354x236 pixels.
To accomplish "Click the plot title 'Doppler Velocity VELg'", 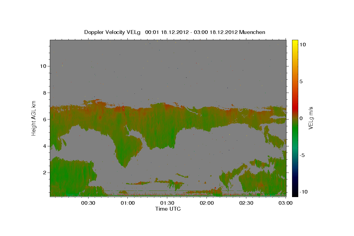I will pyautogui.click(x=112, y=32).
